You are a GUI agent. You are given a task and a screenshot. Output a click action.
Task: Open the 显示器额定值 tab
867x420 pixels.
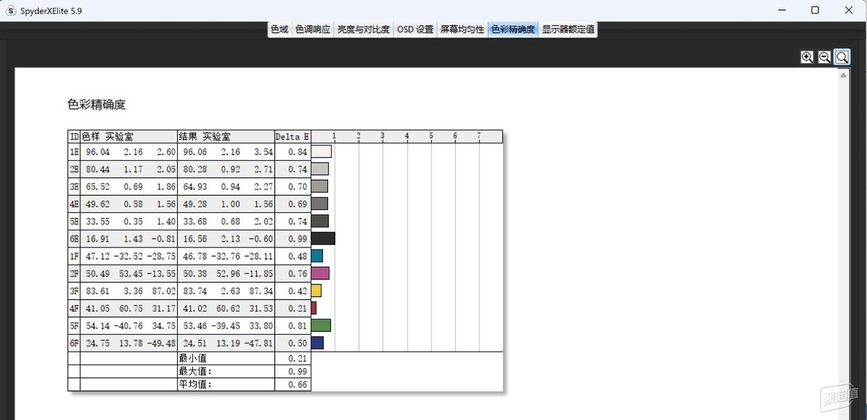[x=569, y=30]
